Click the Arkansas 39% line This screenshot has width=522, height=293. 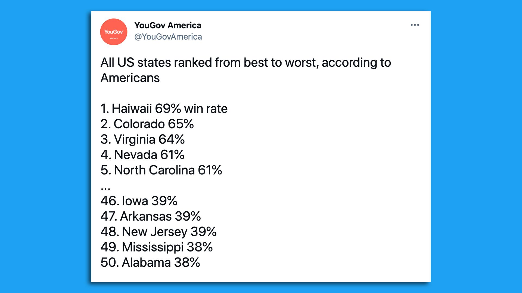point(151,216)
